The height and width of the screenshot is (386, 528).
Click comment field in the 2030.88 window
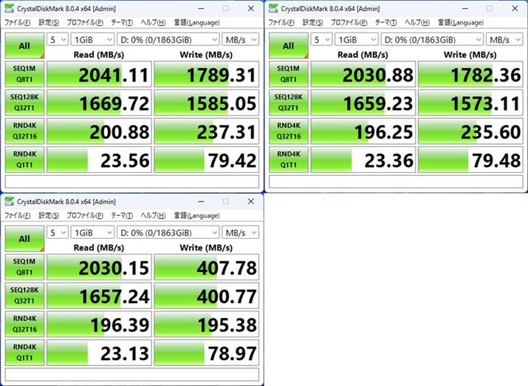click(396, 182)
